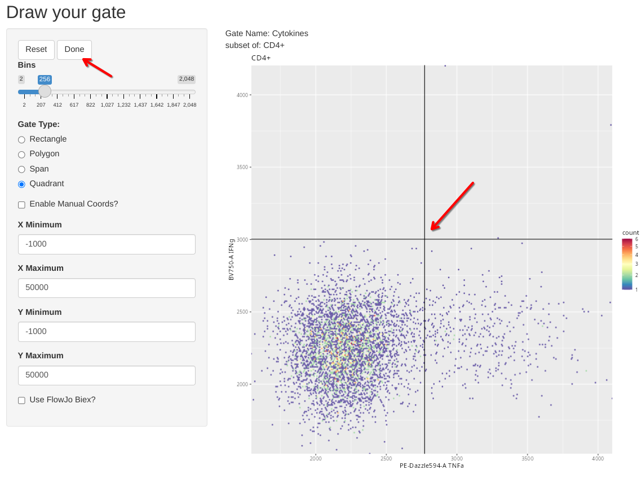Click the dense cell cluster center

[x=338, y=350]
